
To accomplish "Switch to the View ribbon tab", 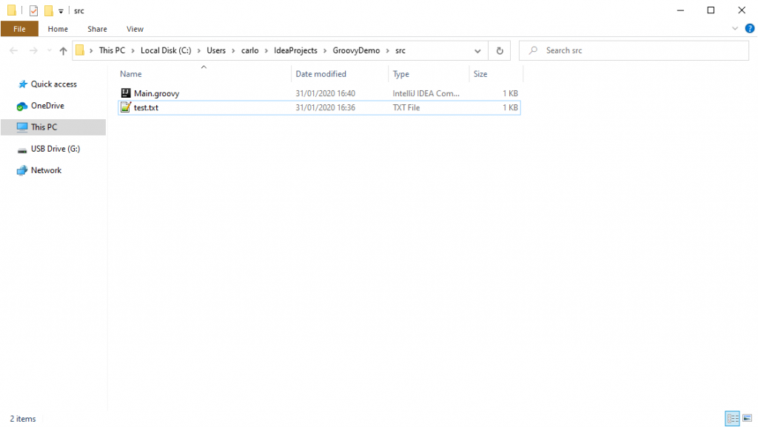I will pos(135,29).
